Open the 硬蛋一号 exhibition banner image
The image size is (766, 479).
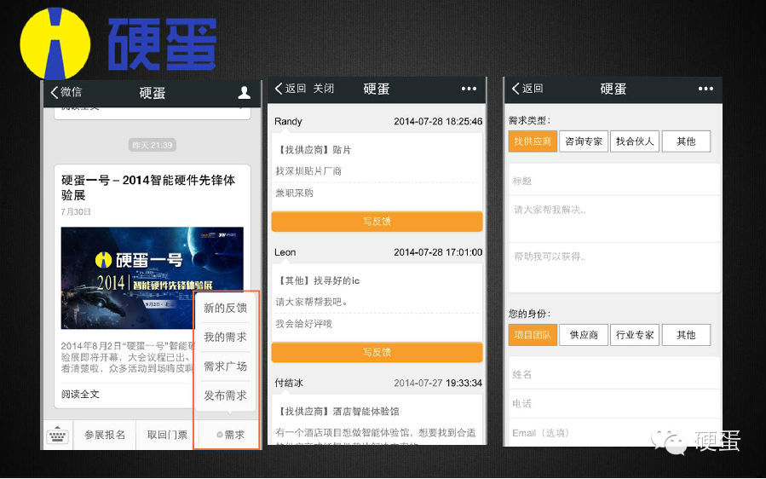[x=152, y=278]
